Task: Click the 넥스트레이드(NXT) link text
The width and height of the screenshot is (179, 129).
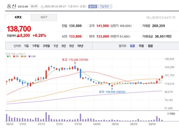Action: tap(159, 18)
